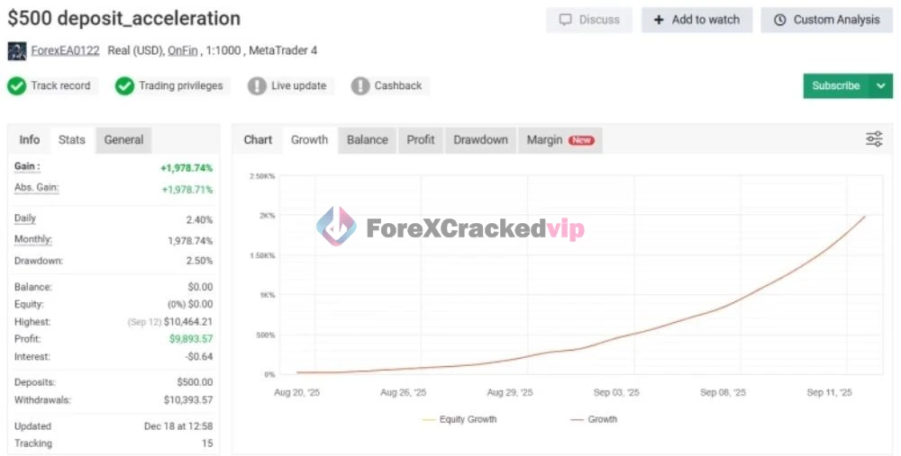Click the Live update warning icon
Screen dimensions: 901x456
pos(257,86)
